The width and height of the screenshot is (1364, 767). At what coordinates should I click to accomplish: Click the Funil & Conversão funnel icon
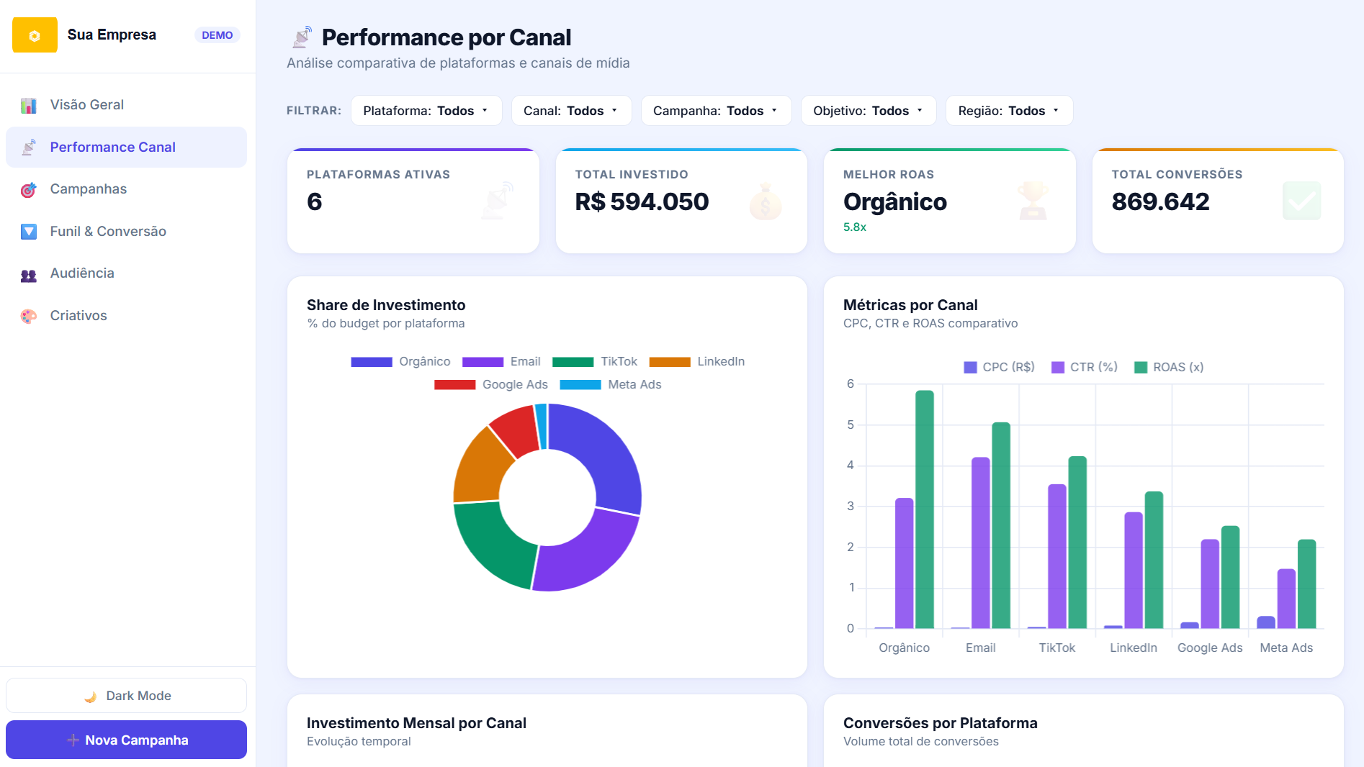tap(29, 232)
